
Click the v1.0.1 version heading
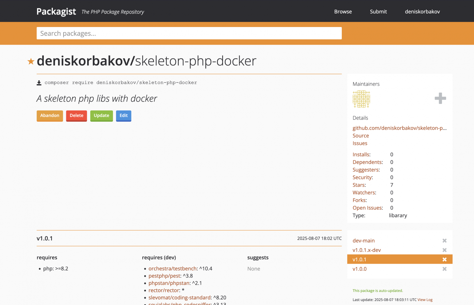45,239
